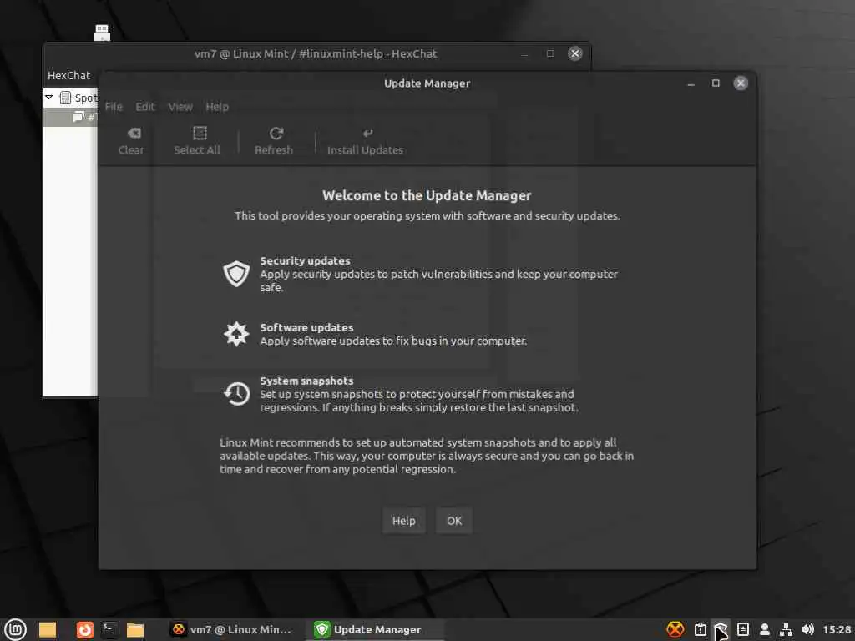Open the Files manager from taskbar
Viewport: 855px width, 641px height.
pyautogui.click(x=134, y=629)
